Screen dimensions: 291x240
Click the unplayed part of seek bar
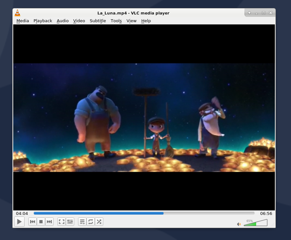210,213
